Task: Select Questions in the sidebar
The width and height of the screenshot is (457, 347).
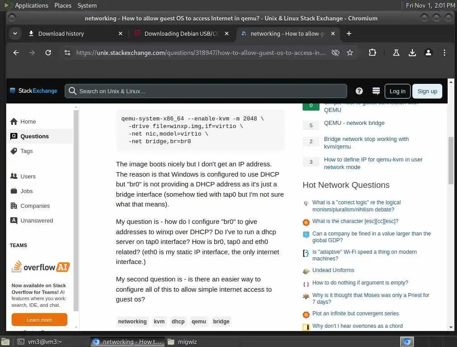Action: pyautogui.click(x=40, y=136)
